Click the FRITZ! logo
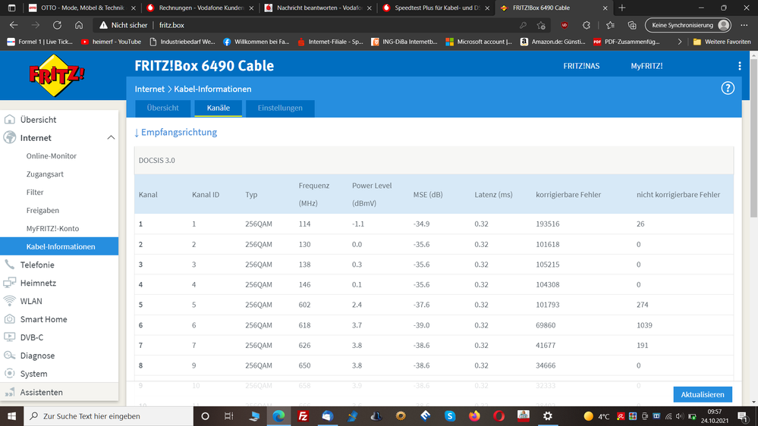 pyautogui.click(x=57, y=75)
